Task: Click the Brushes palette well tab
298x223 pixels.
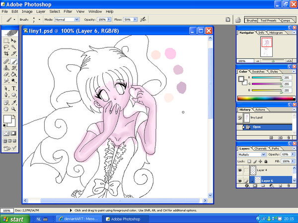Action: (252, 20)
